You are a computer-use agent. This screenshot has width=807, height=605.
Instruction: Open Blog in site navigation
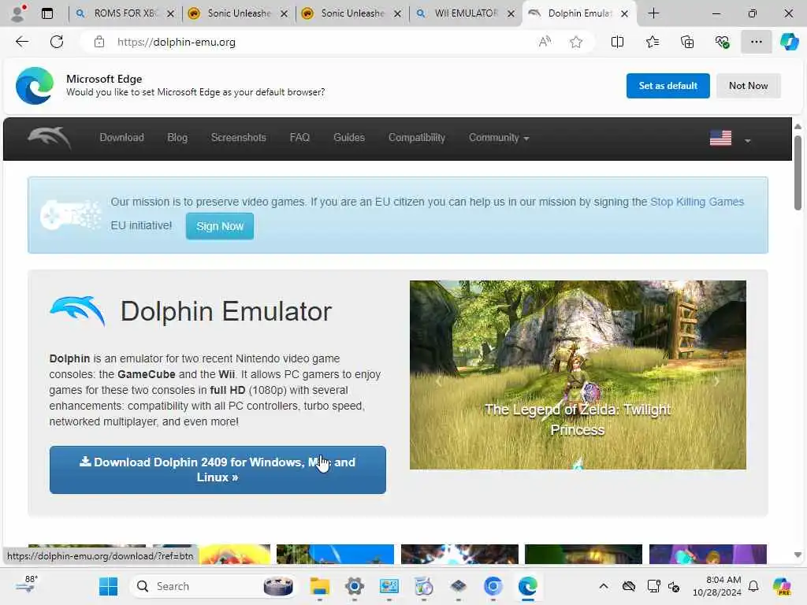[x=177, y=137]
